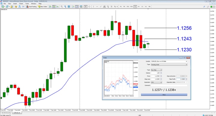
Task: Toggle the Toolbox radio-signal icon
Action: (x=23, y=7)
